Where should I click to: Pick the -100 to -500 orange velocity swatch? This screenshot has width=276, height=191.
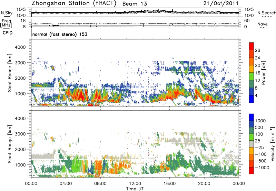click(x=252, y=157)
